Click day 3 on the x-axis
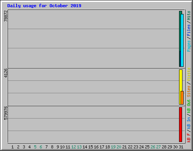 point(24,147)
